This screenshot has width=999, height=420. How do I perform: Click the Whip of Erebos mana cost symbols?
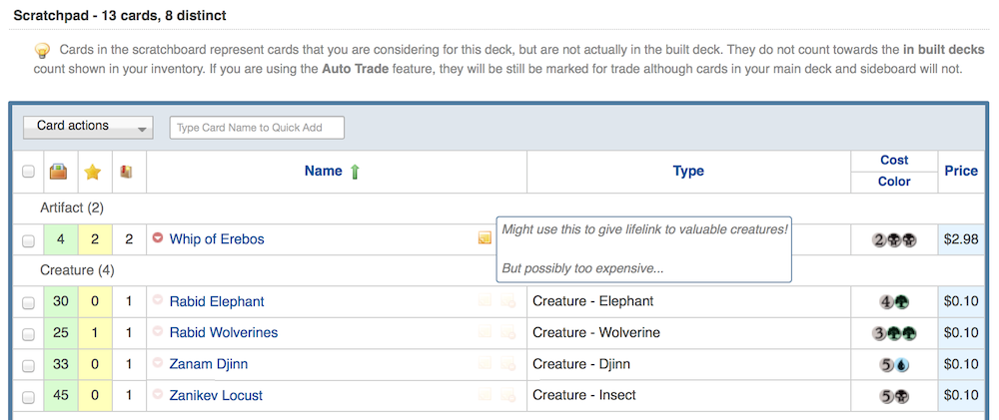click(894, 239)
